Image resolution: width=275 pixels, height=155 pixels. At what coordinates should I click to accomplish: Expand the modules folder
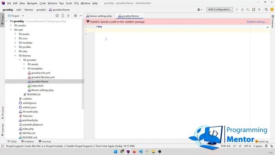tap(15, 43)
